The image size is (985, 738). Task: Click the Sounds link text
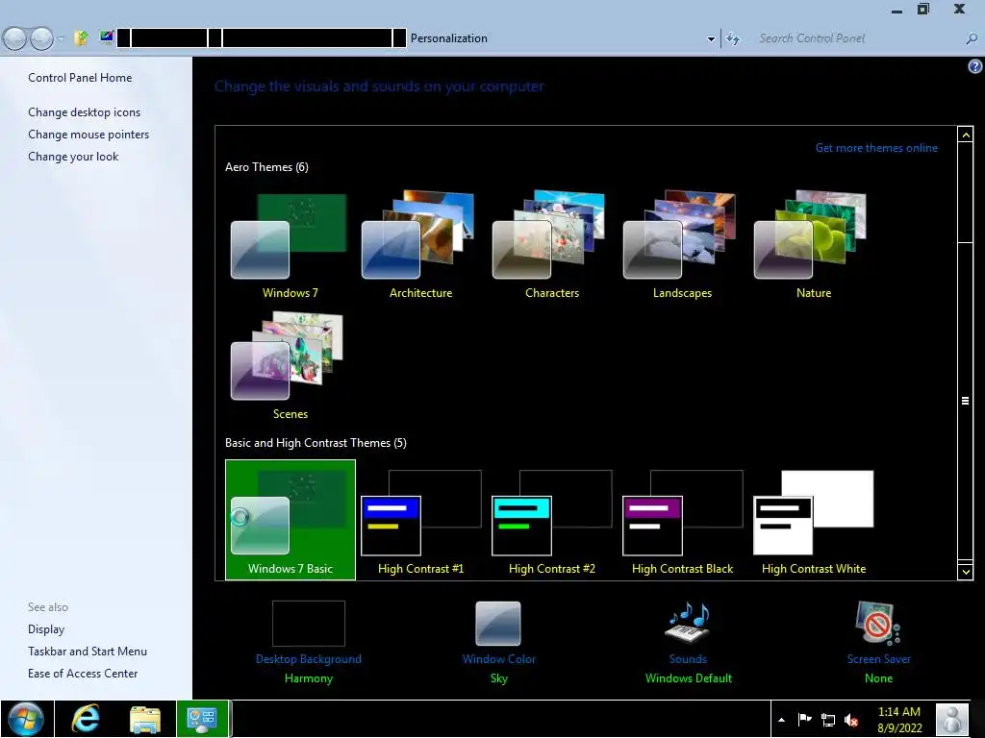click(x=688, y=659)
